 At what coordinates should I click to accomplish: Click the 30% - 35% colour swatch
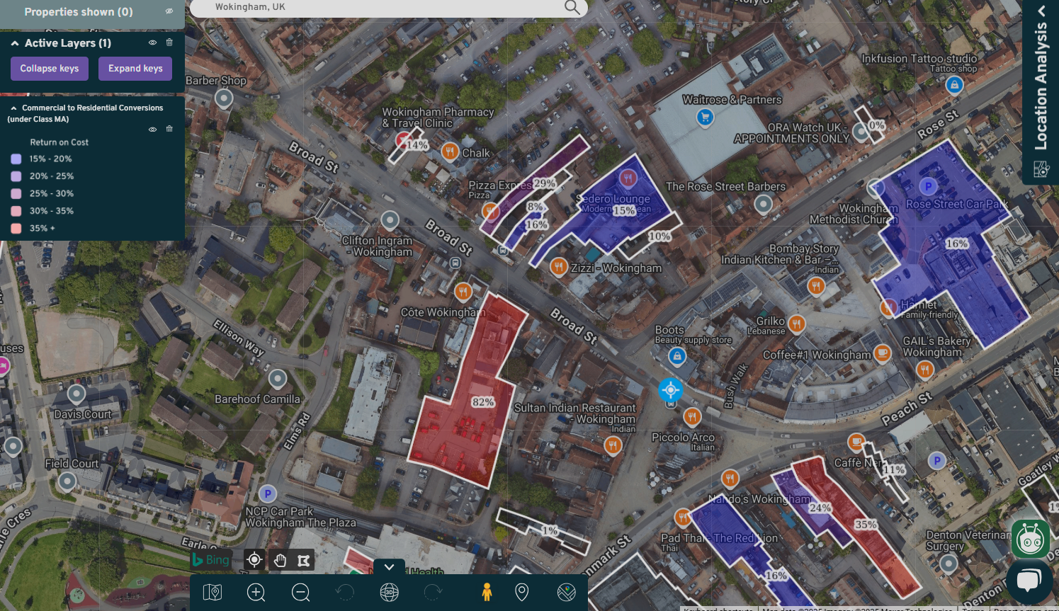point(16,211)
